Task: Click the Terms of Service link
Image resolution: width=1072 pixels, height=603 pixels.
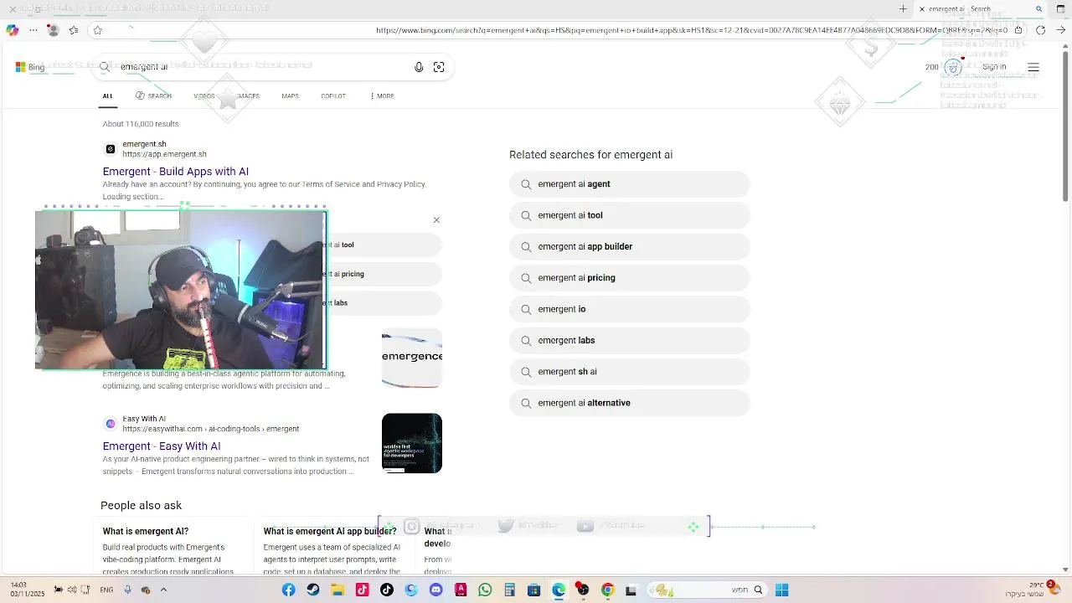Action: [x=331, y=184]
